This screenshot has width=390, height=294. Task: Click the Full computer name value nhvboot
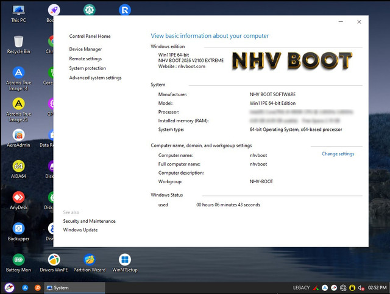258,164
